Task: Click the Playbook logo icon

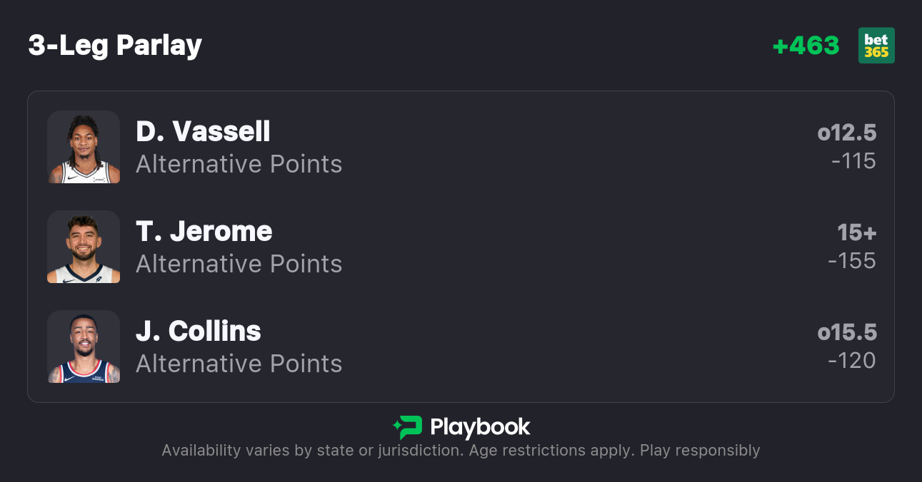Action: (x=408, y=427)
